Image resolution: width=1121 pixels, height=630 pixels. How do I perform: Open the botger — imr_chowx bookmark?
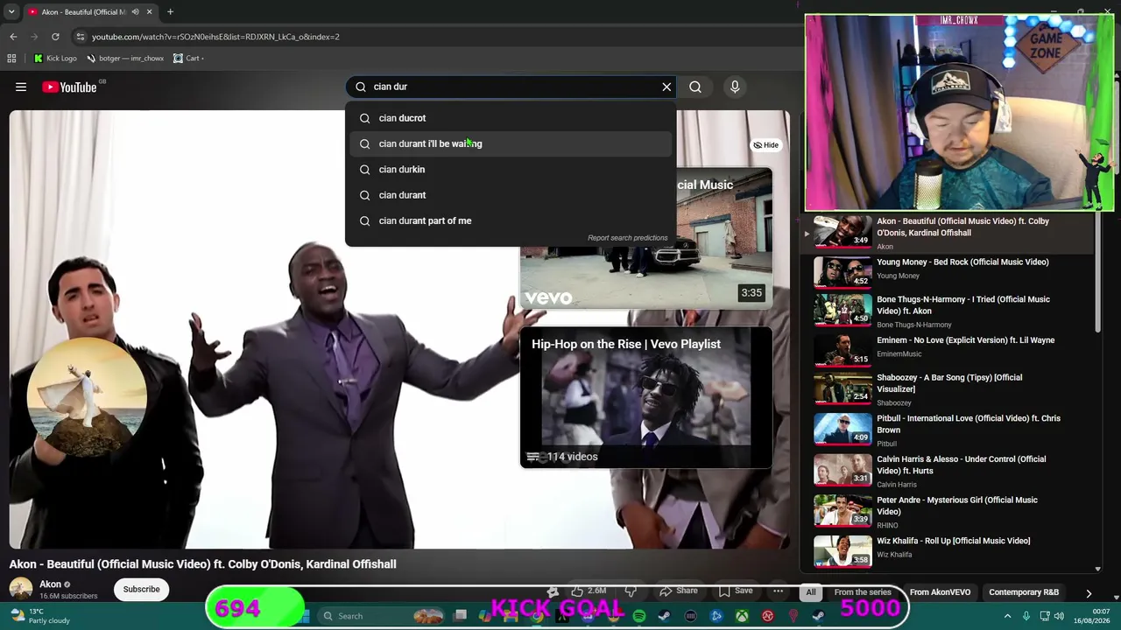(125, 59)
